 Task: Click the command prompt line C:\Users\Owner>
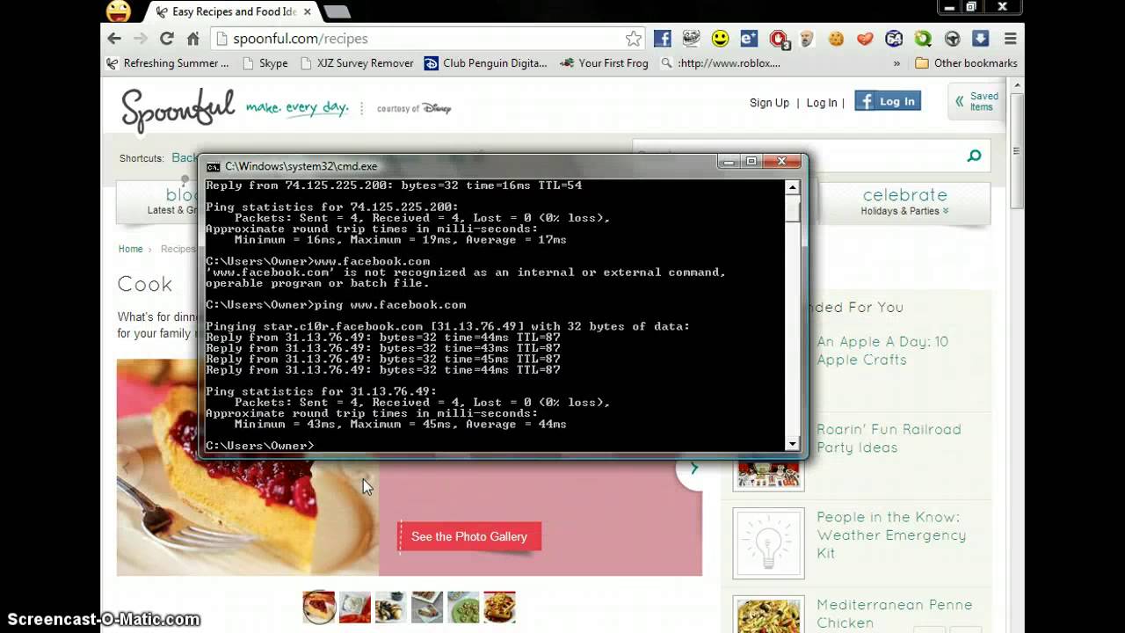click(x=259, y=446)
